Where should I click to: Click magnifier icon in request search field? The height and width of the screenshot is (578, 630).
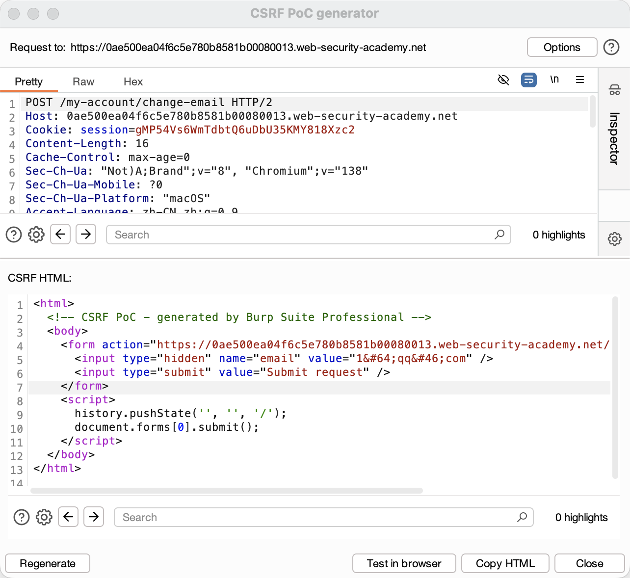[x=499, y=235]
